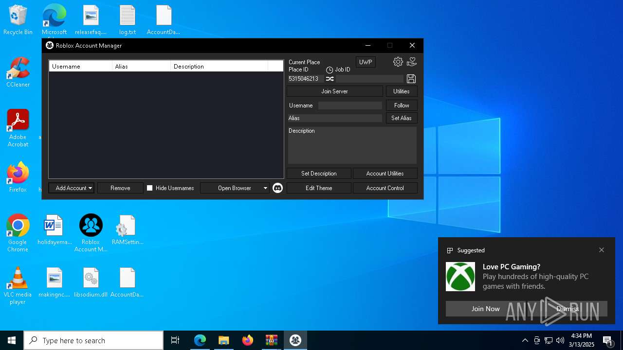Select the makingnc image file icon
This screenshot has height=350, width=623.
pyautogui.click(x=55, y=282)
